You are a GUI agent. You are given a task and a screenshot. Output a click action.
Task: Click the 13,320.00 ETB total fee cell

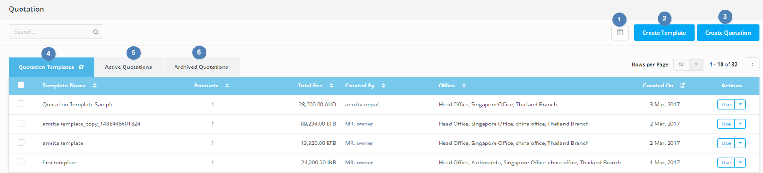[x=319, y=144]
